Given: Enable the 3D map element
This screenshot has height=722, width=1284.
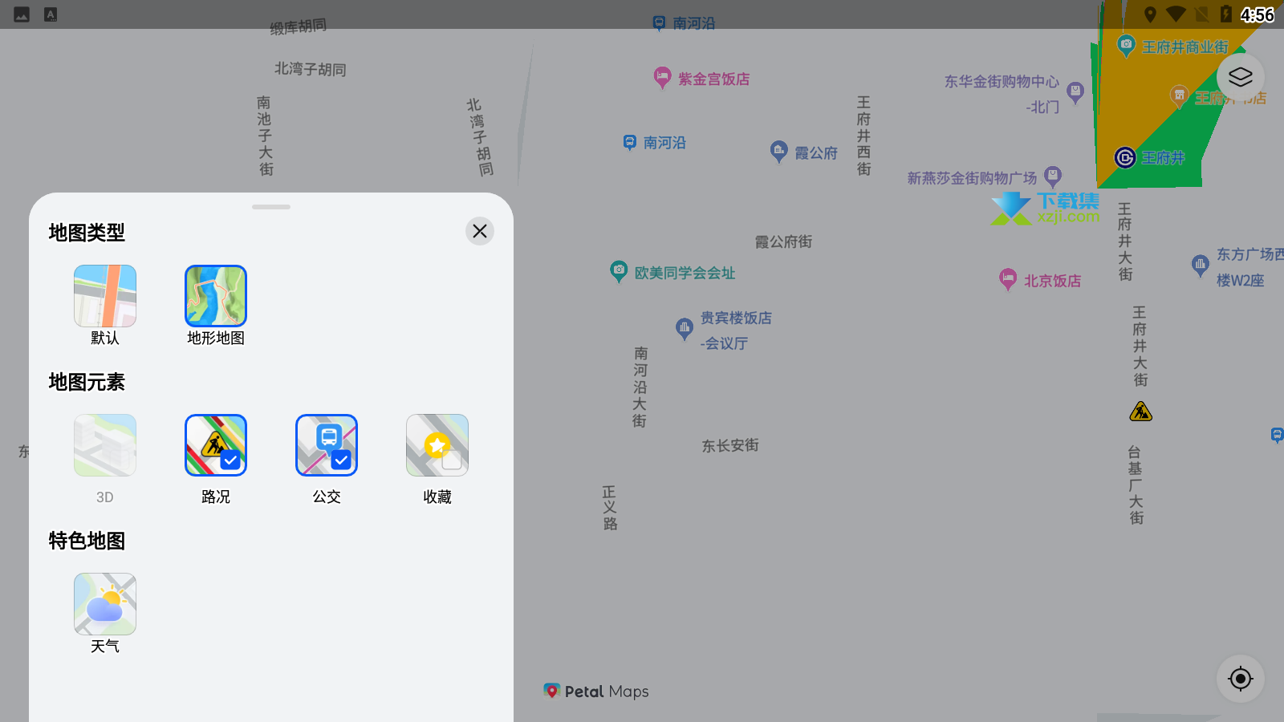Looking at the screenshot, I should (105, 445).
